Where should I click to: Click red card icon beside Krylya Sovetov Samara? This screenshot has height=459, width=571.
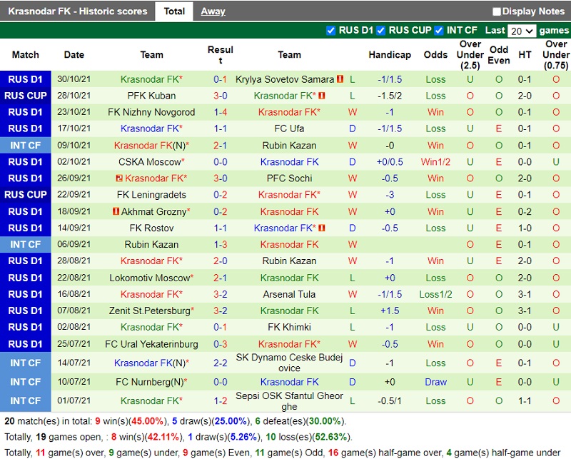[x=340, y=79]
